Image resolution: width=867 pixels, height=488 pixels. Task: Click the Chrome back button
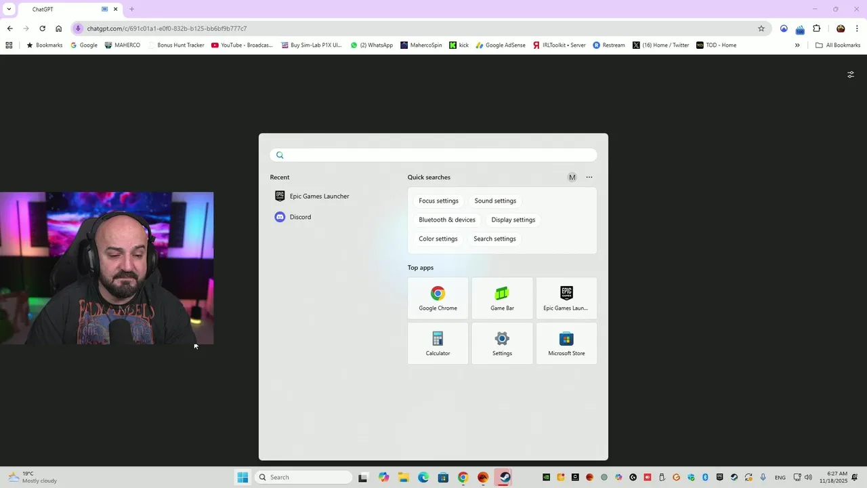coord(9,28)
